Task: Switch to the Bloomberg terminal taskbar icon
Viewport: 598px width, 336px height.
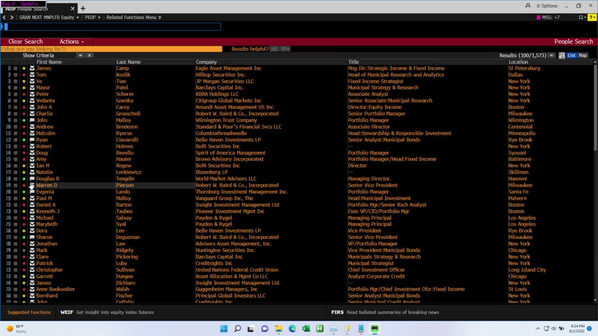Action: tap(375, 329)
